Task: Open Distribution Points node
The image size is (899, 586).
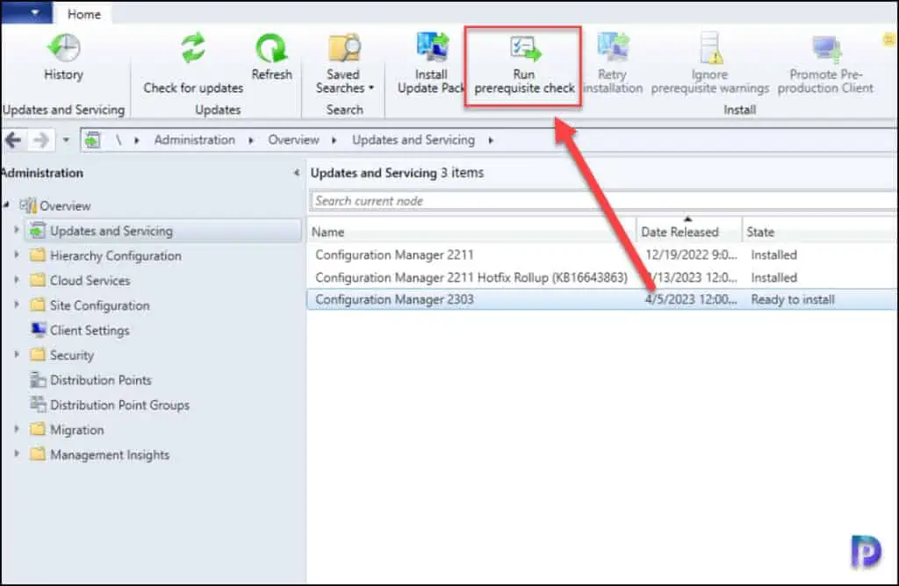Action: [x=100, y=380]
